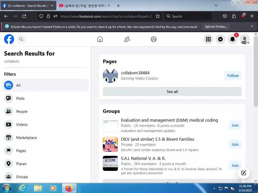Screen dimensions: 258x193
Task: Join the DILV Bivent Families group
Action: (235, 144)
